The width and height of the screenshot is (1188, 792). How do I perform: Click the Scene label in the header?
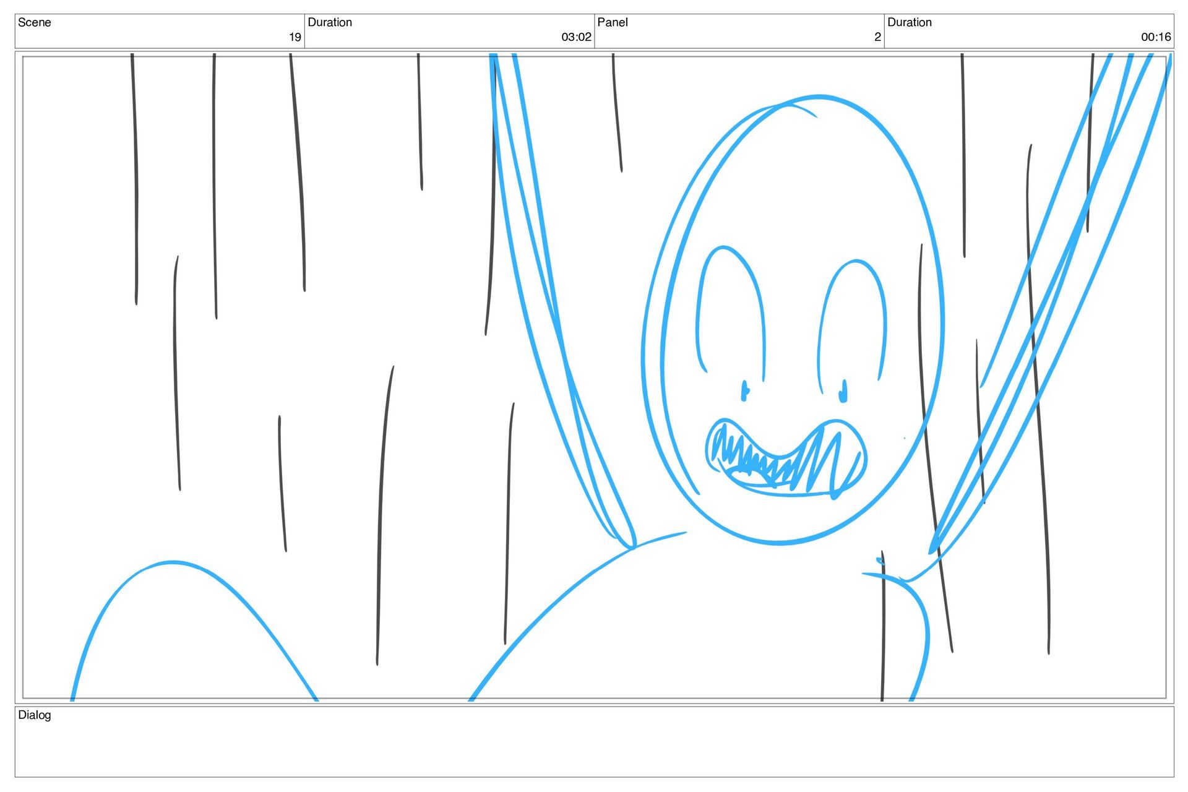[x=34, y=22]
